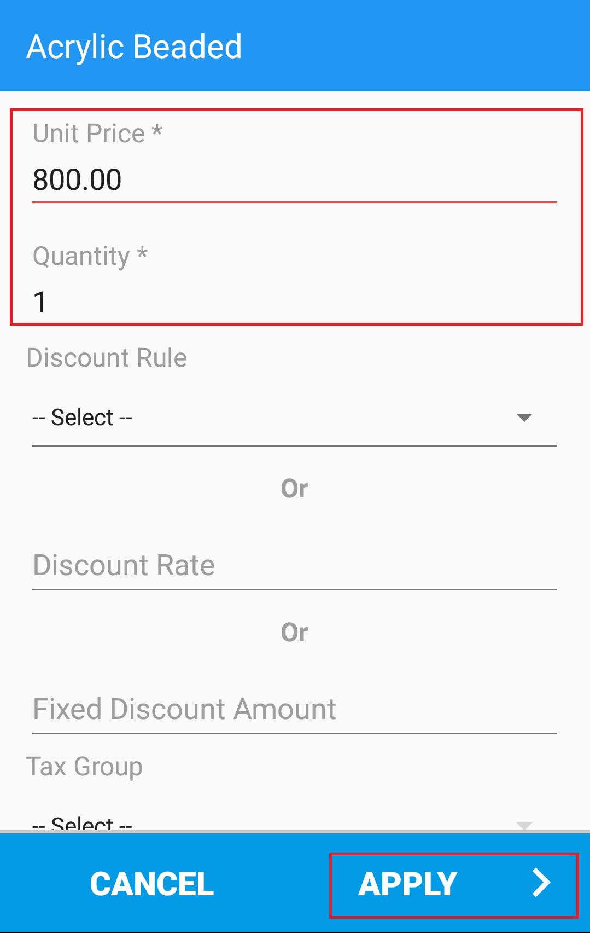590x933 pixels.
Task: Click the APPLY button
Action: pos(454,883)
